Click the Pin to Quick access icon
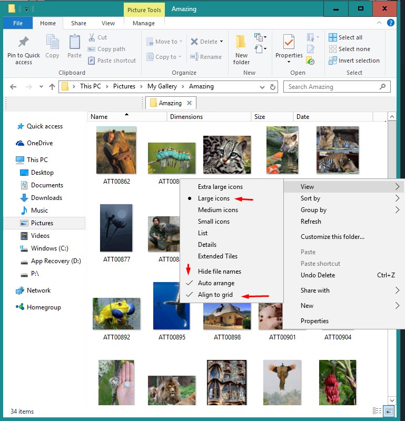405x421 pixels. (x=23, y=42)
